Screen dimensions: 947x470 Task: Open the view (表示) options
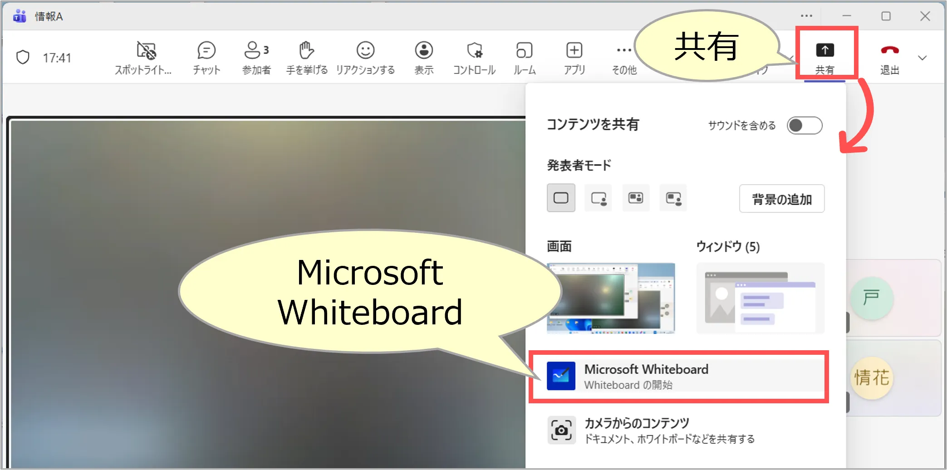pyautogui.click(x=424, y=57)
